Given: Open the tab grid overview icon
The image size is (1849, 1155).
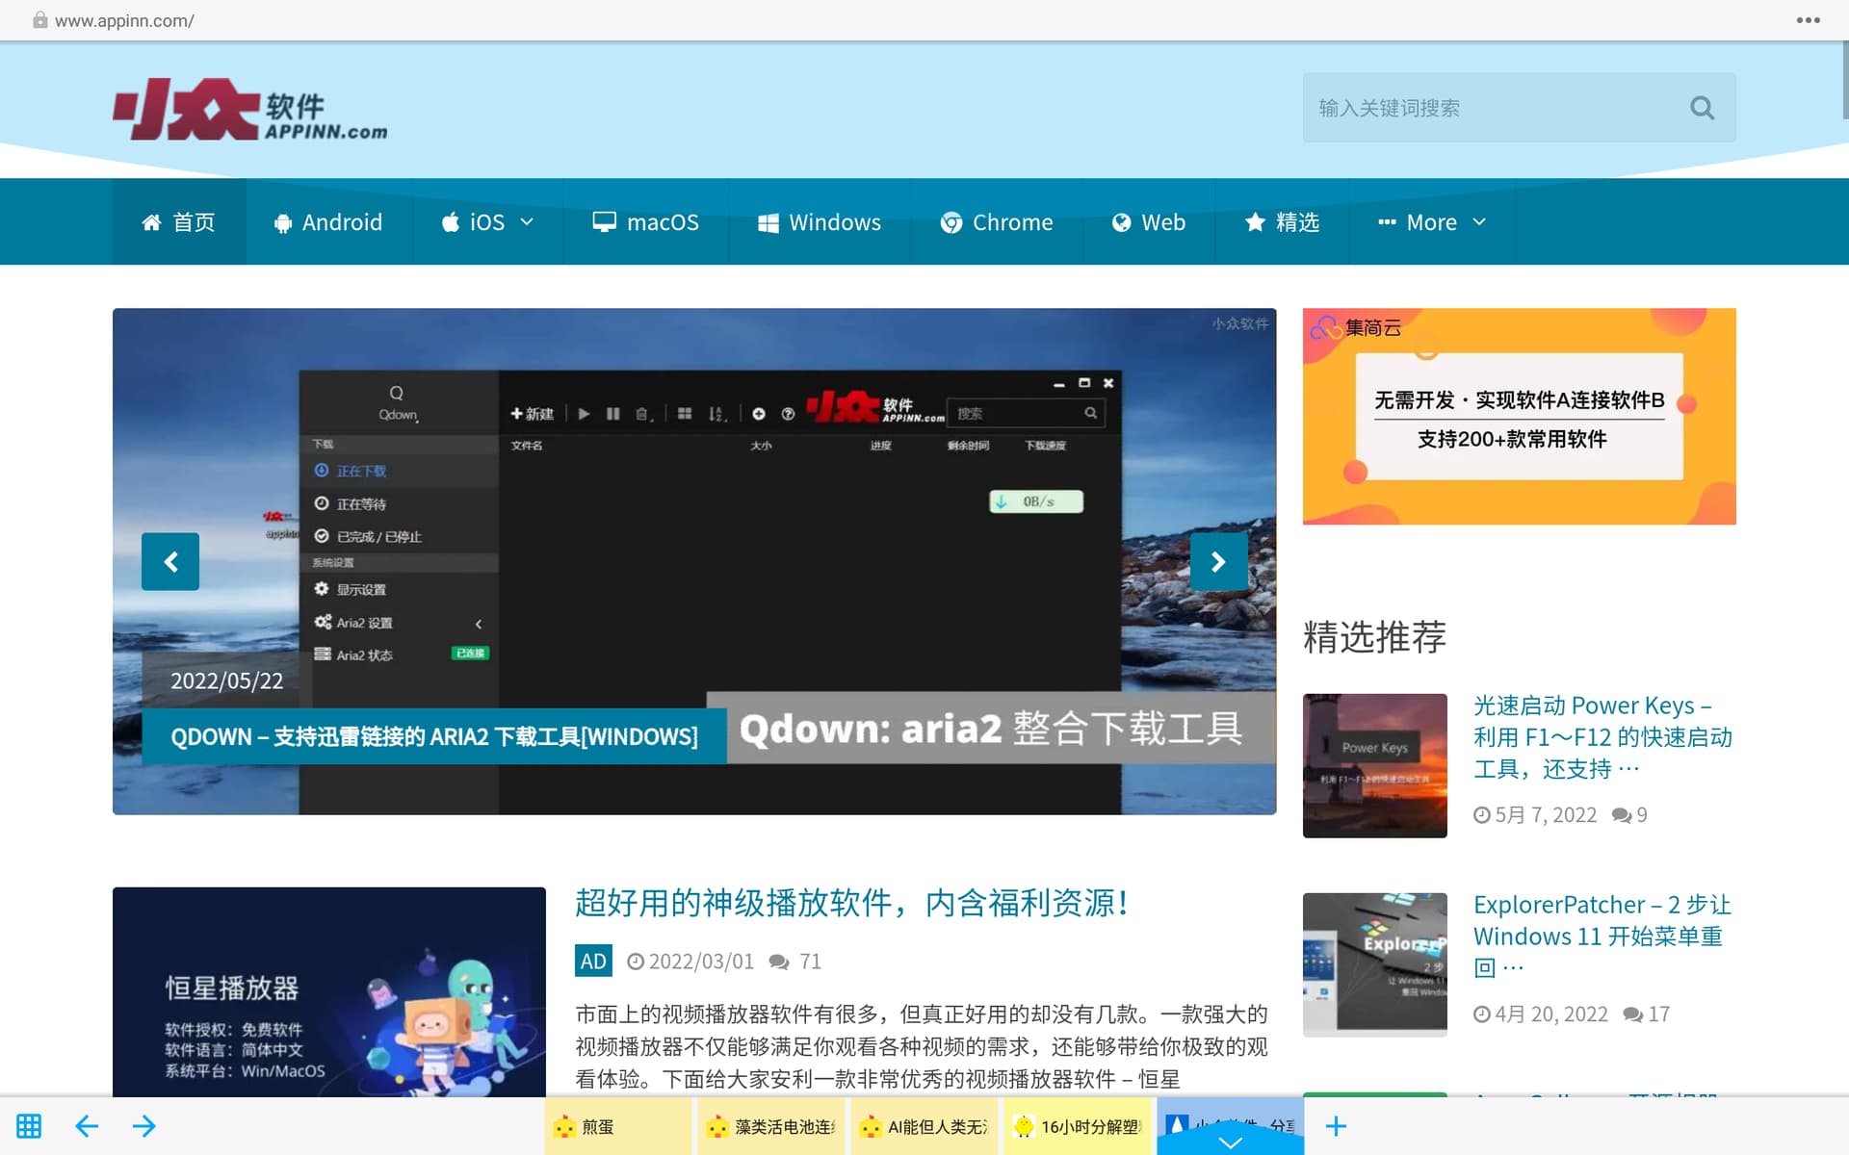Looking at the screenshot, I should 29,1125.
